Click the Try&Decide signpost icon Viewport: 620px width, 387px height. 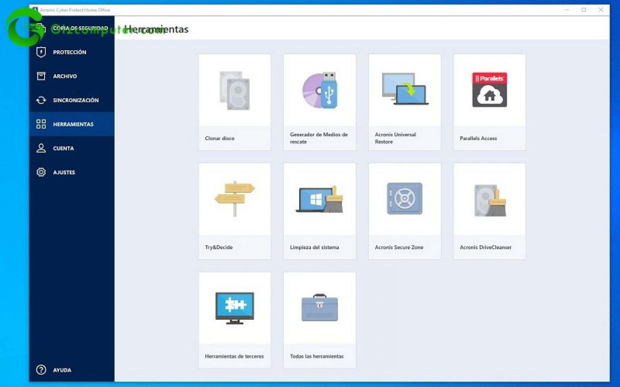(x=235, y=198)
